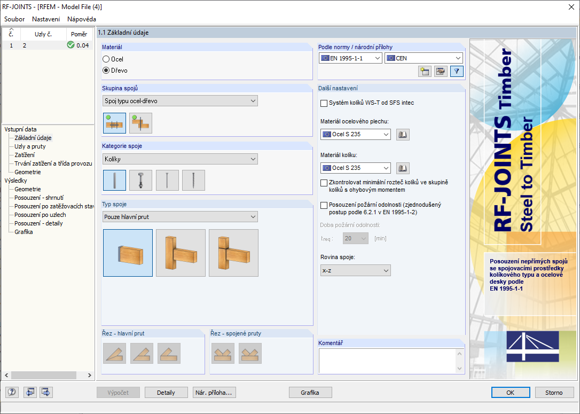Open Typ spoje dropdown
580x414 pixels.
pyautogui.click(x=180, y=217)
